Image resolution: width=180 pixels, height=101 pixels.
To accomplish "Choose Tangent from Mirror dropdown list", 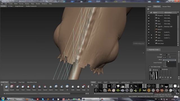I will (165, 66).
